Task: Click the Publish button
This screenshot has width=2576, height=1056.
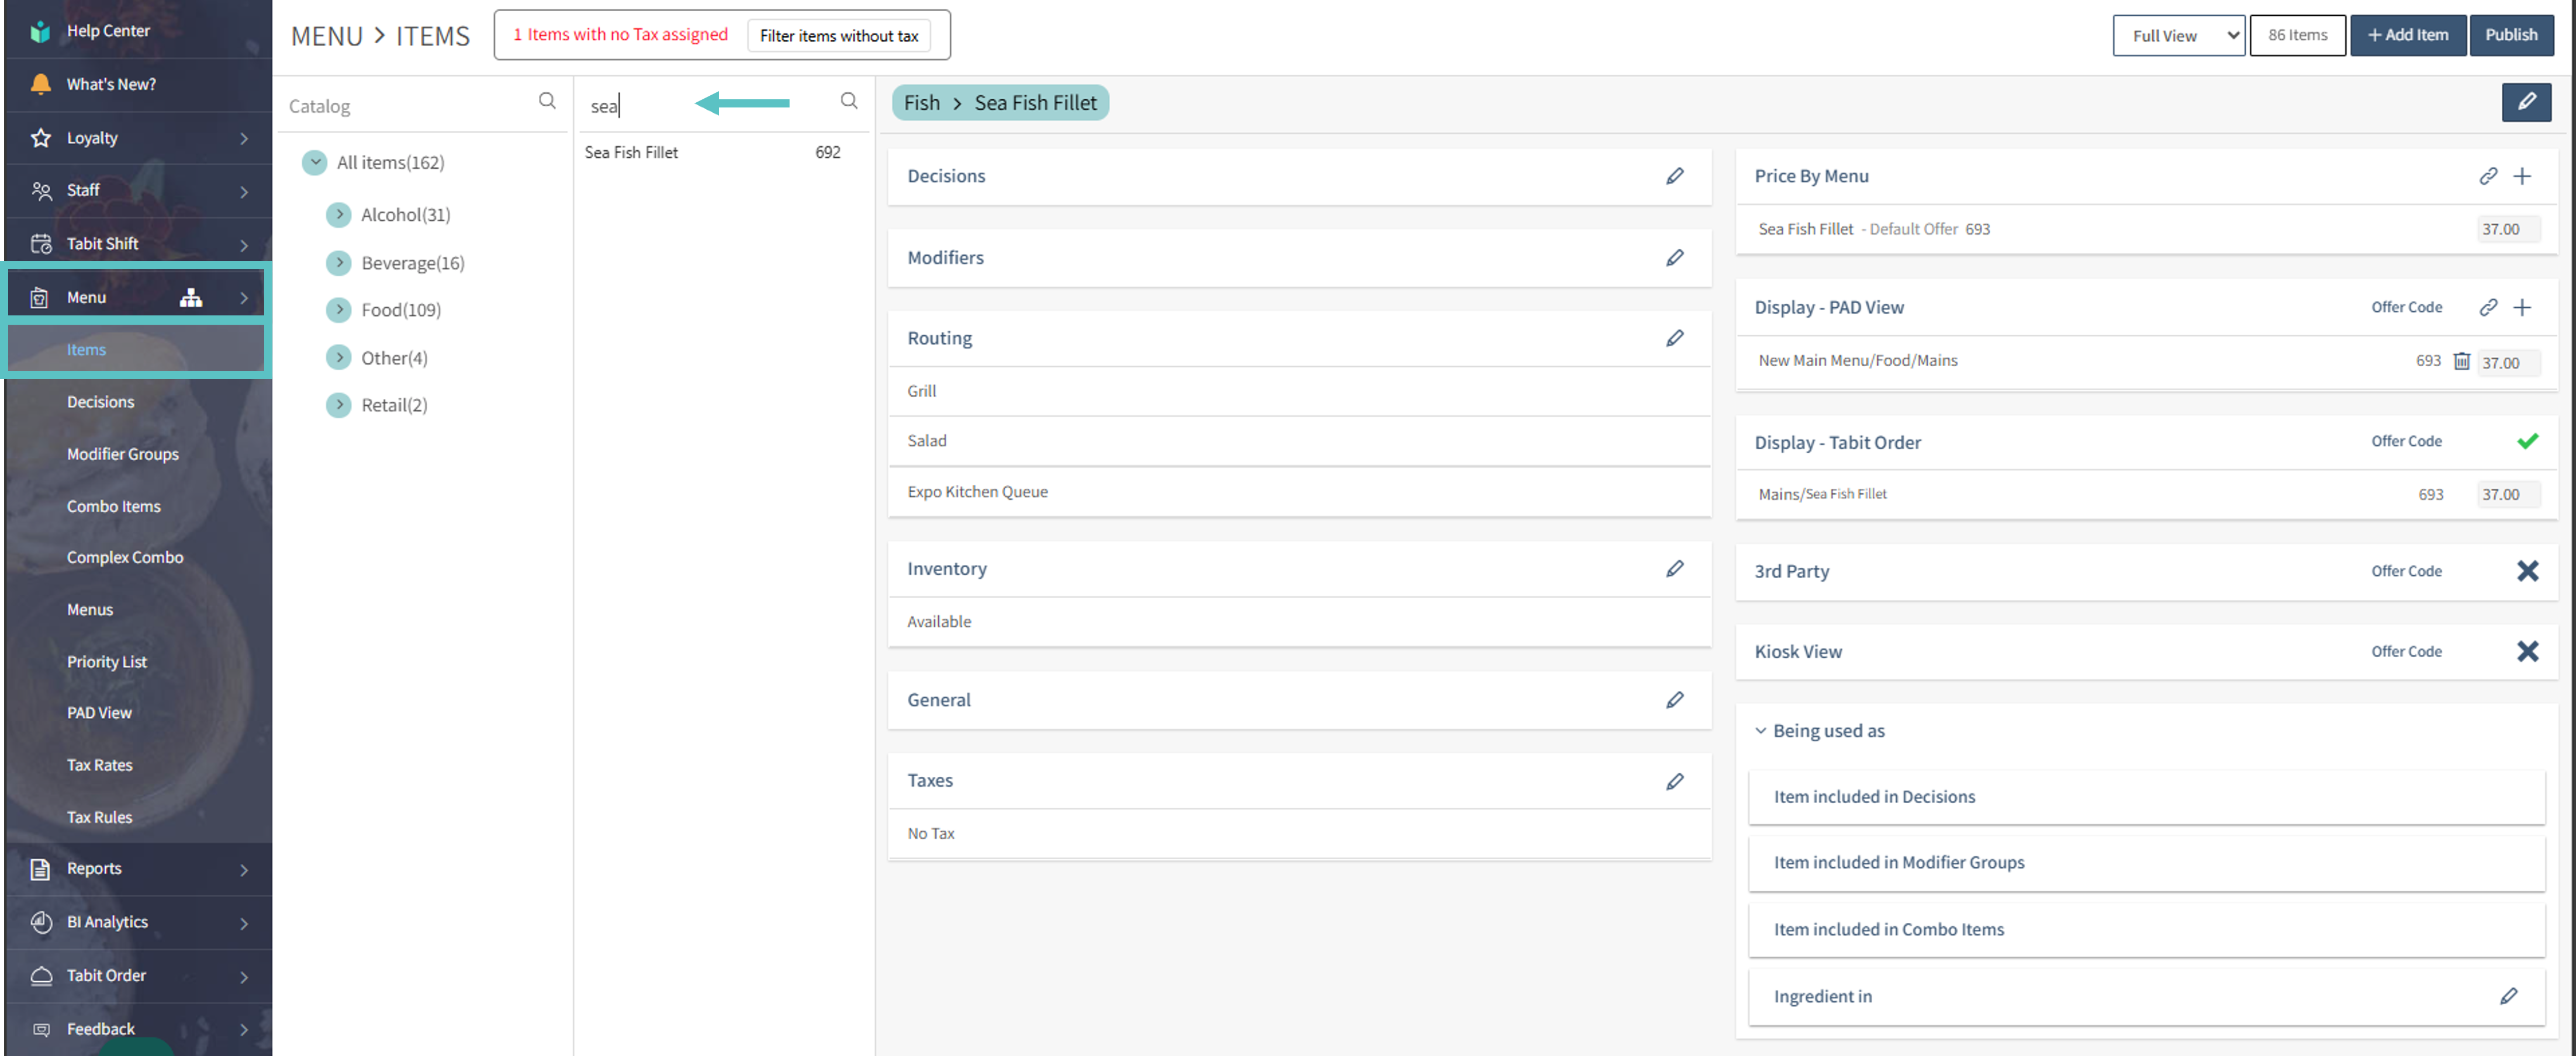Action: [2510, 35]
